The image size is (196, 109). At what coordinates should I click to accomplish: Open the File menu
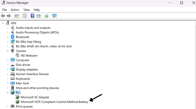pos(4,10)
